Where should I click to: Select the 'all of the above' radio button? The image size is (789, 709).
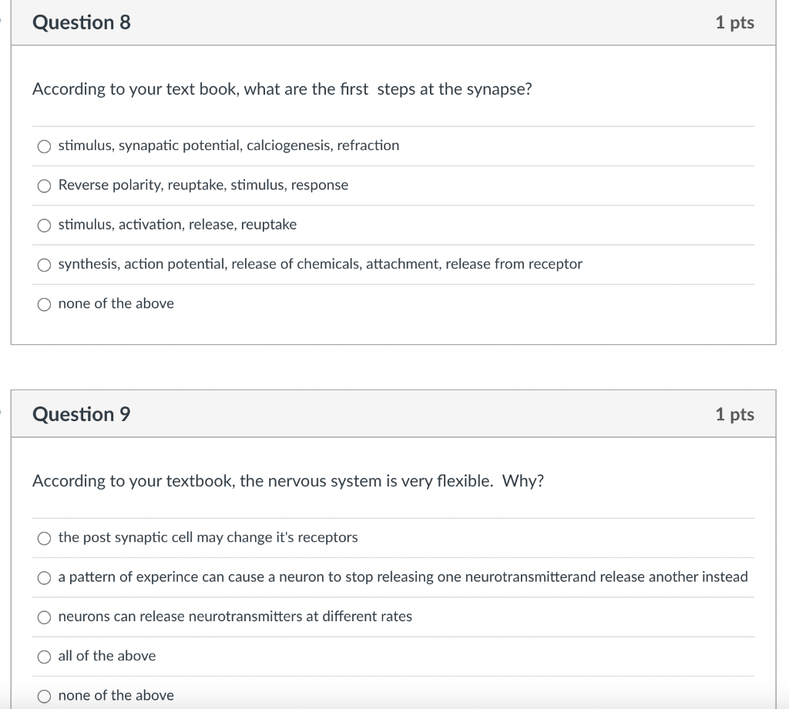45,657
